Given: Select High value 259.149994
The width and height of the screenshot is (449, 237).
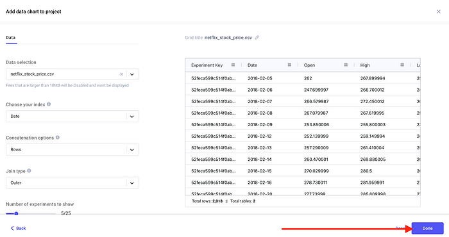Looking at the screenshot, I should tap(373, 136).
